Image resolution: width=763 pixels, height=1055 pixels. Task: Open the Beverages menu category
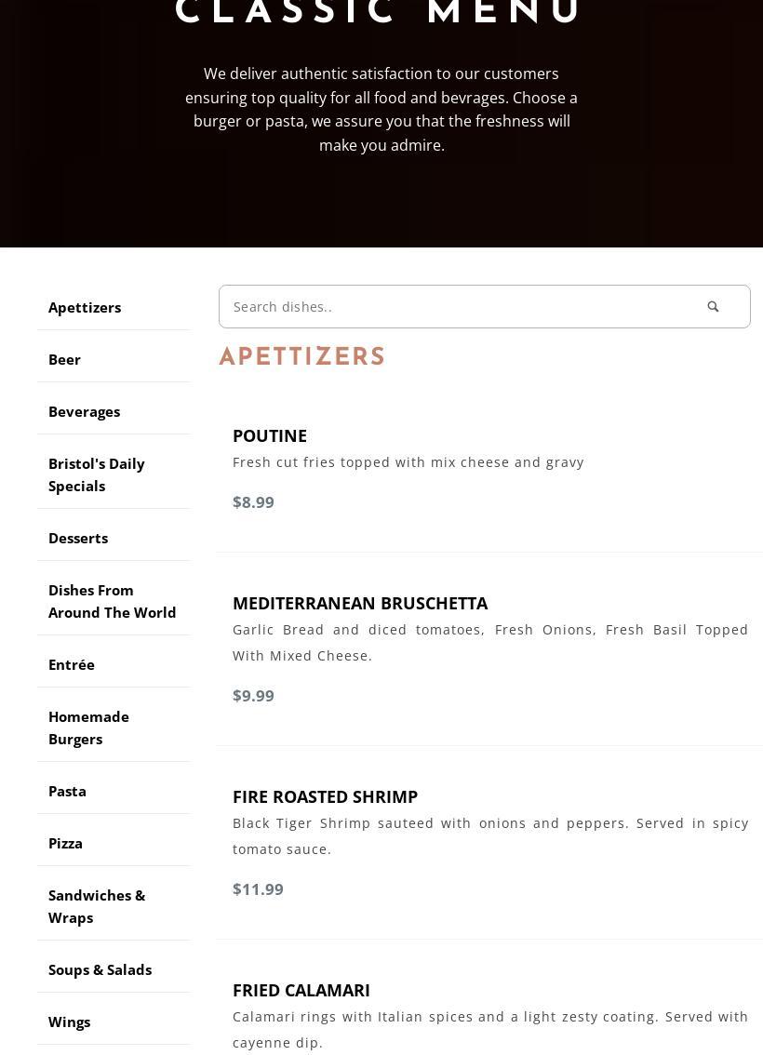(x=84, y=411)
